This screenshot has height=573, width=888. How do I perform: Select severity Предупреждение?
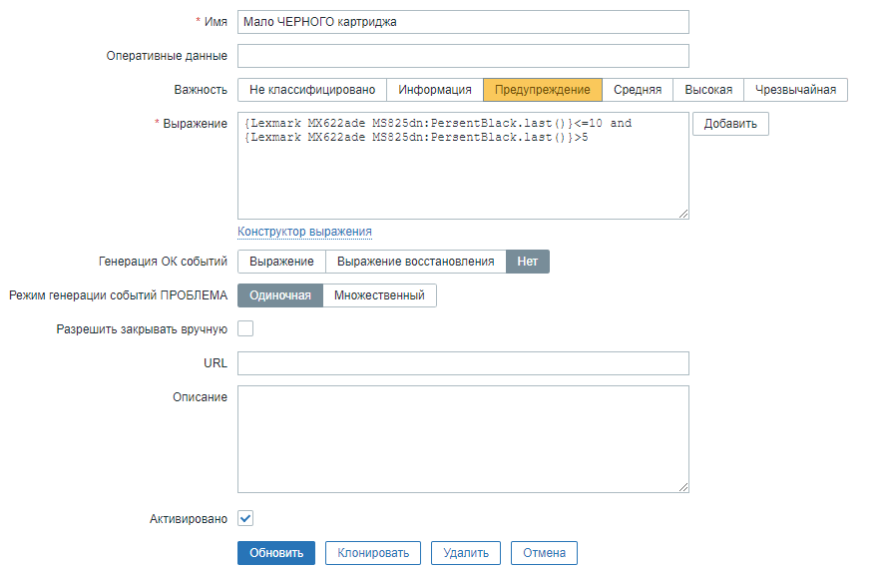[543, 90]
